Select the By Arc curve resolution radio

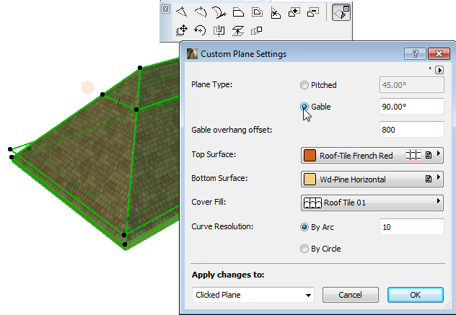tap(304, 227)
